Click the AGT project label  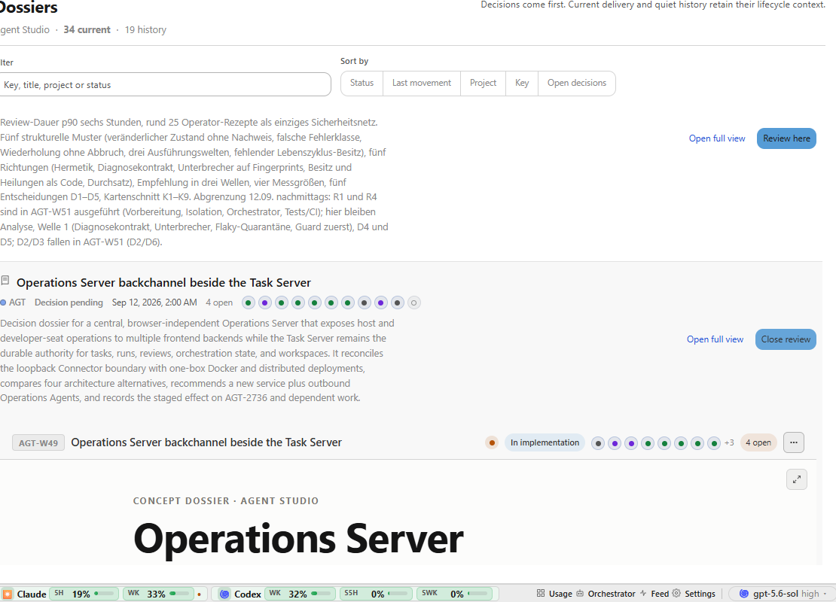pyautogui.click(x=17, y=303)
